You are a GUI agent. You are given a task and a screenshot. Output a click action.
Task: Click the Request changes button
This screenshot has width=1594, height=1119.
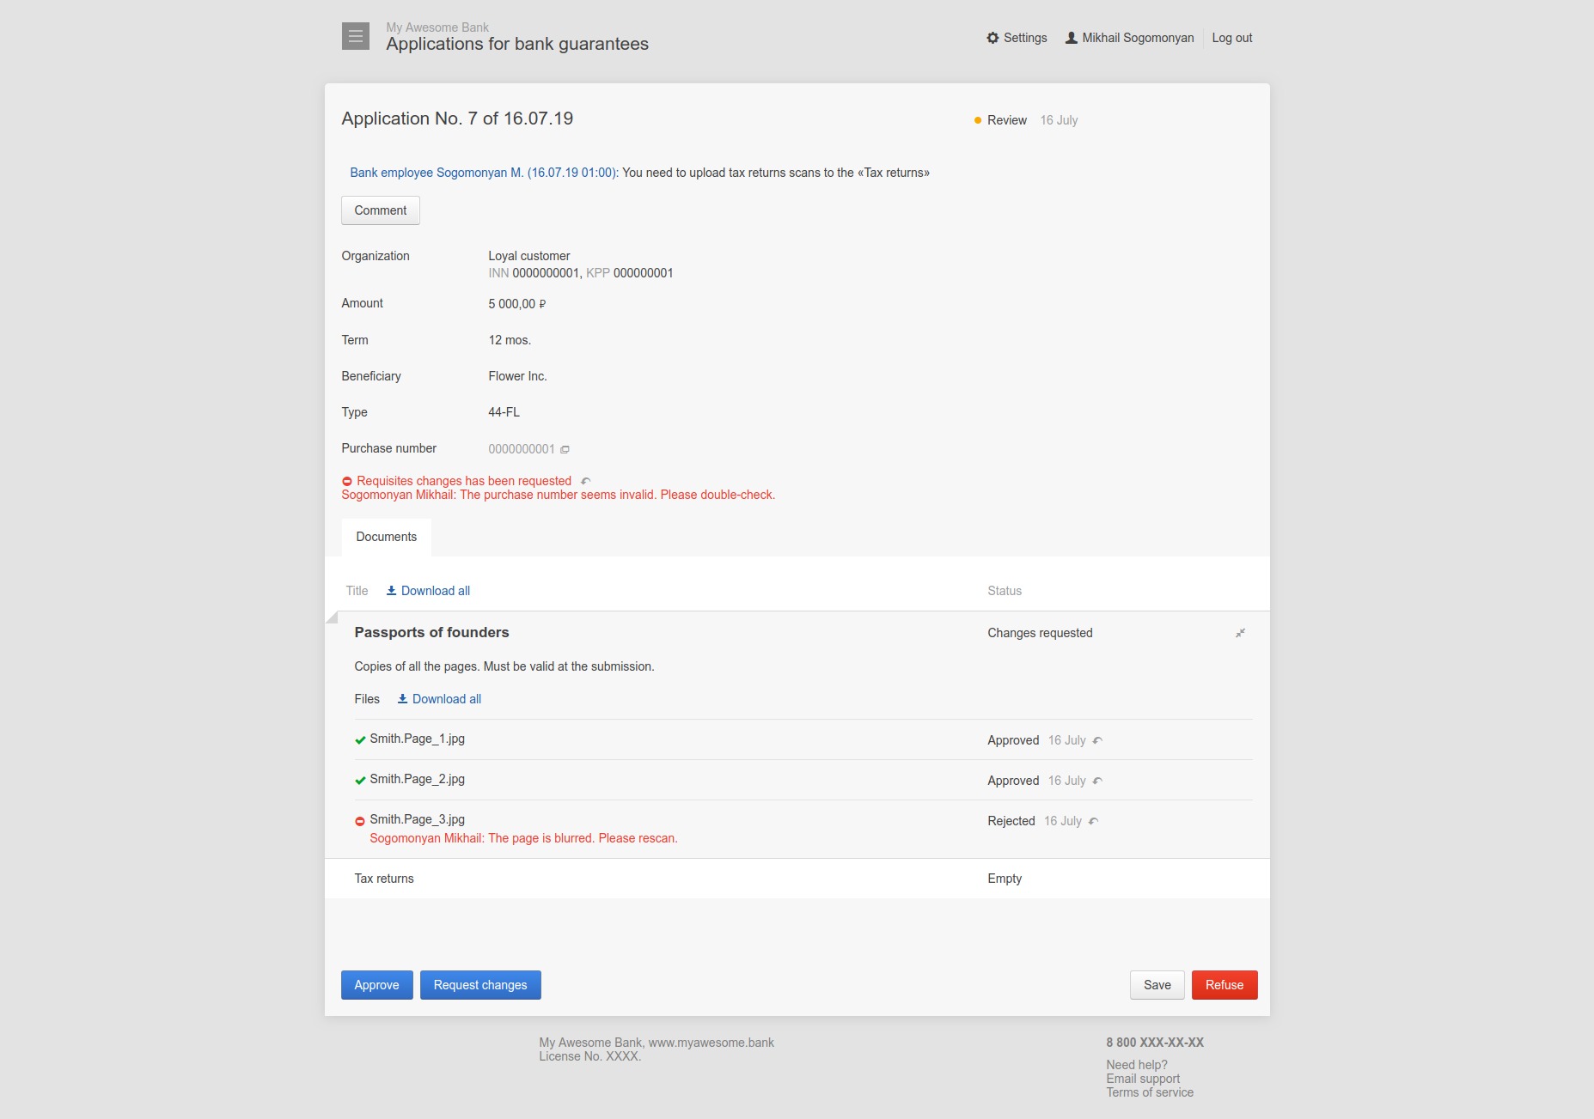point(480,985)
